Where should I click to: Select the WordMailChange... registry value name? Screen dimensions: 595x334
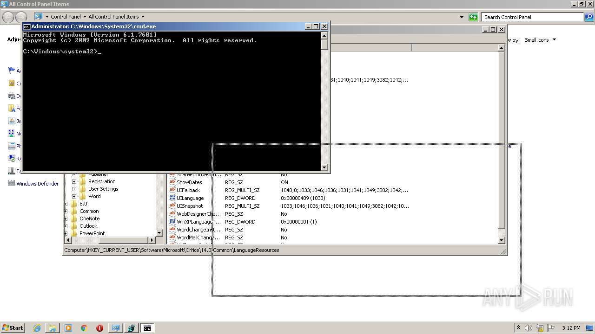(x=198, y=238)
